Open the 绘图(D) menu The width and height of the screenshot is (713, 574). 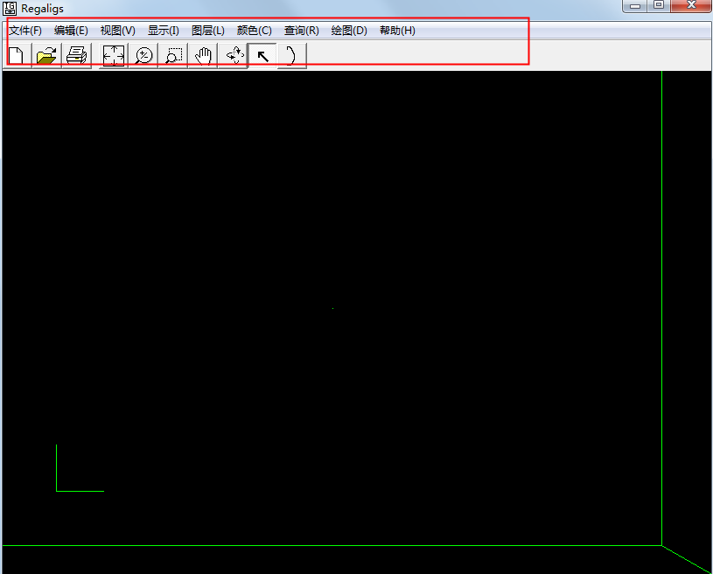349,31
